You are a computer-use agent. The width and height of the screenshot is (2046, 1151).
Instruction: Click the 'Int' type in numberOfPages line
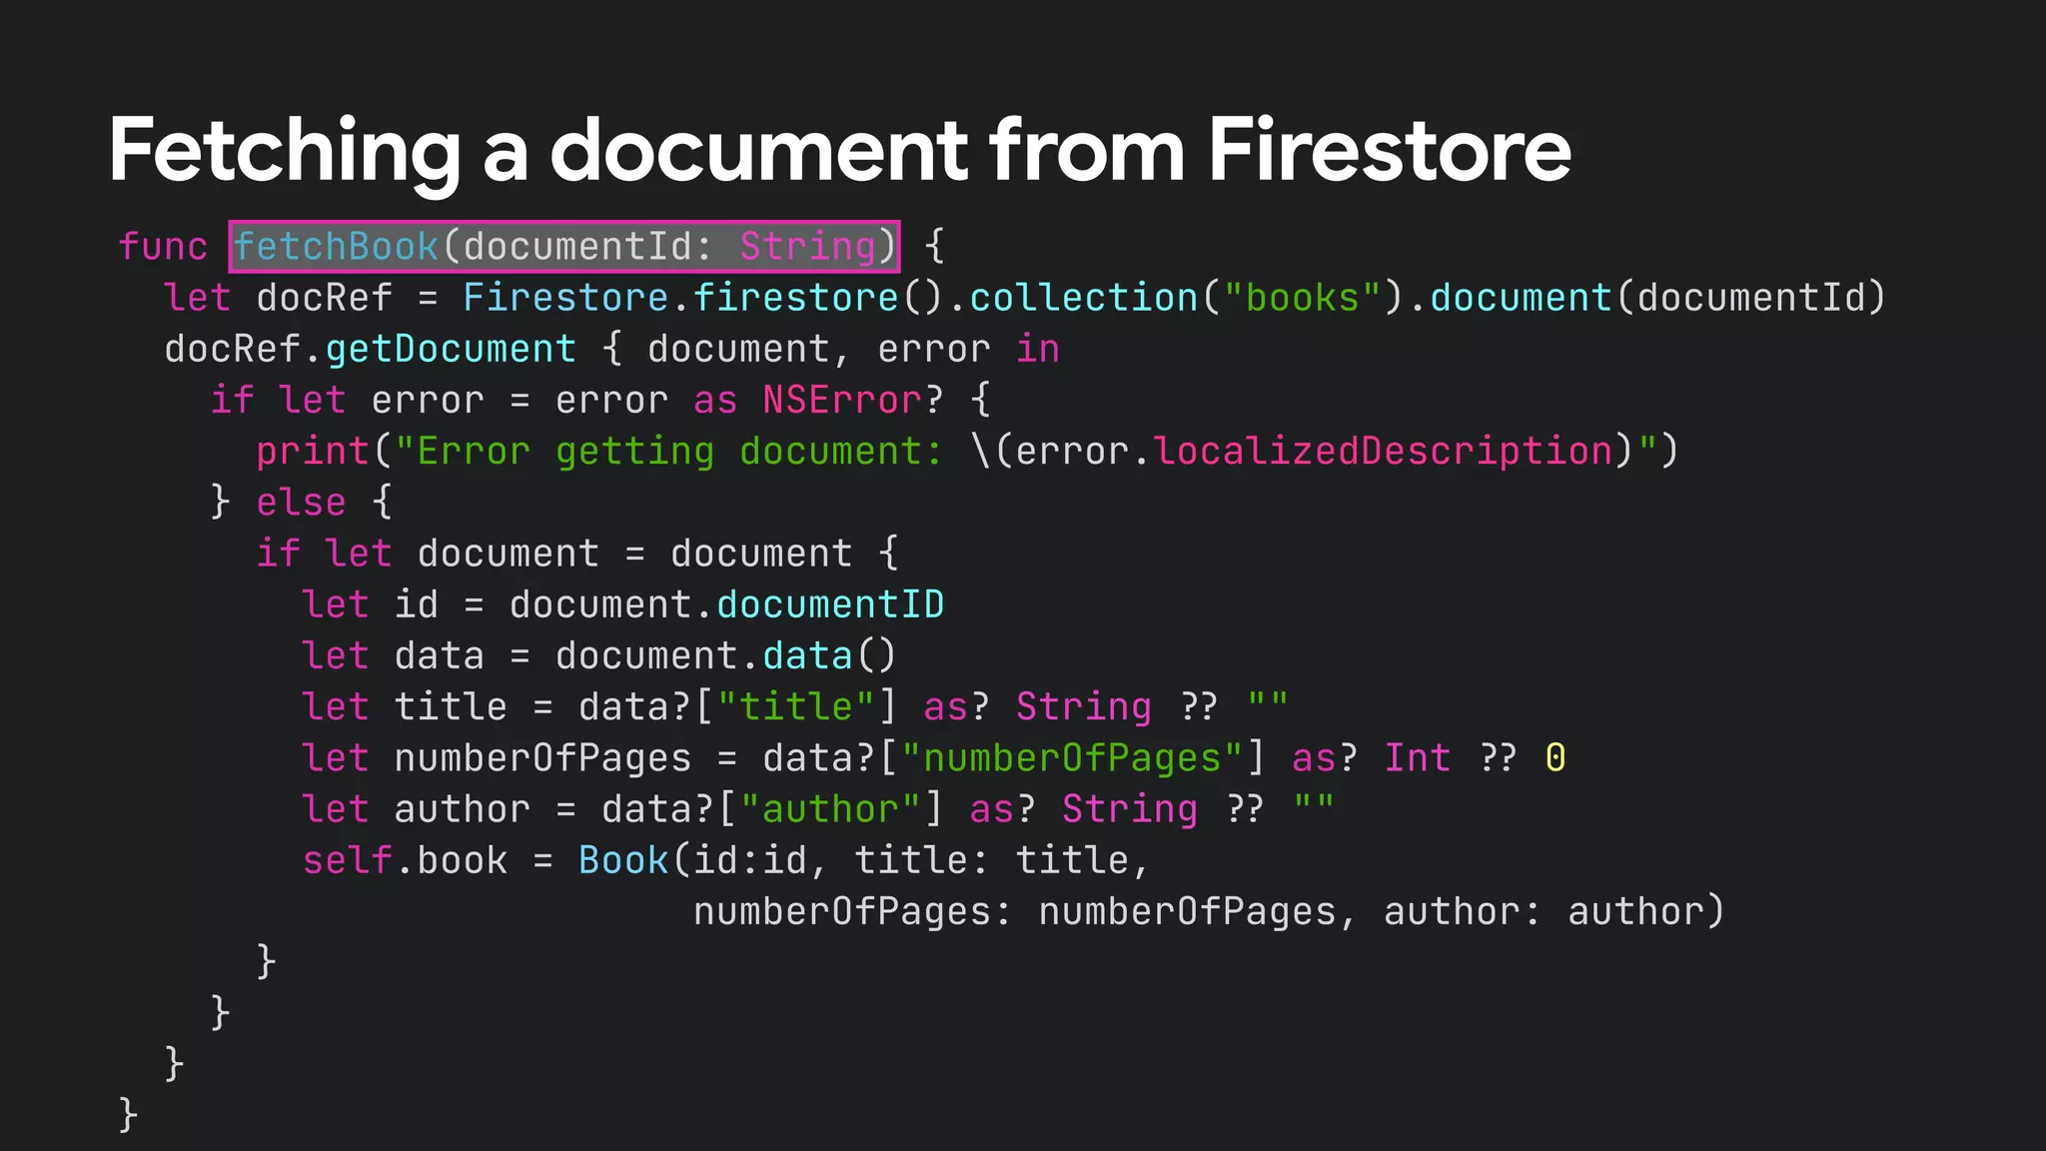point(1418,757)
